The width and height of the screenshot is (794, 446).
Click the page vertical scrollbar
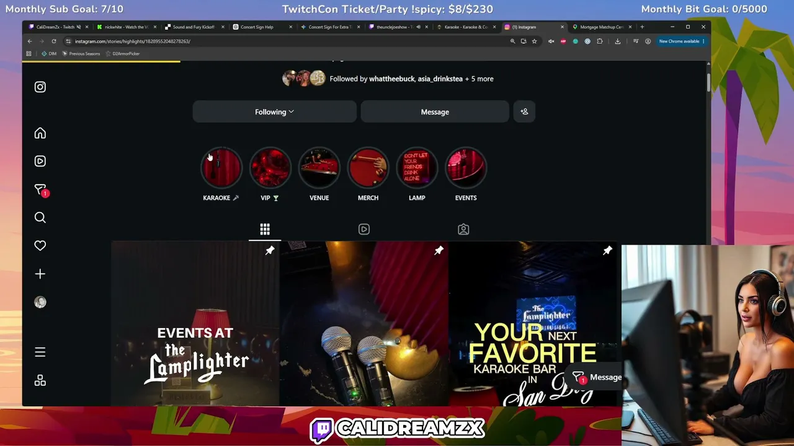point(708,82)
